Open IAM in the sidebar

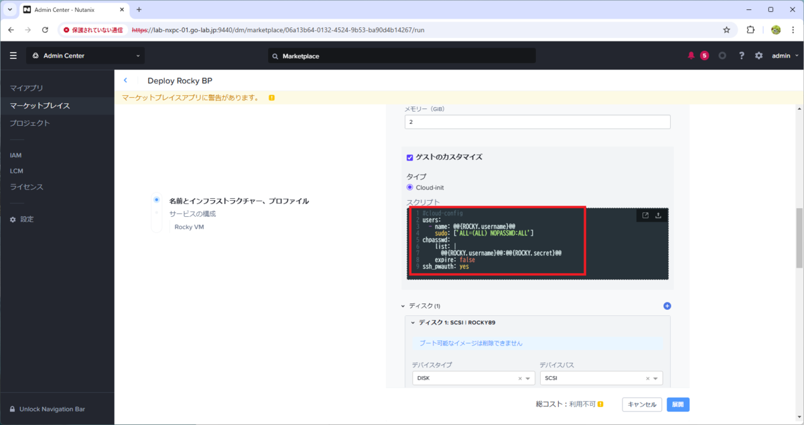(15, 155)
